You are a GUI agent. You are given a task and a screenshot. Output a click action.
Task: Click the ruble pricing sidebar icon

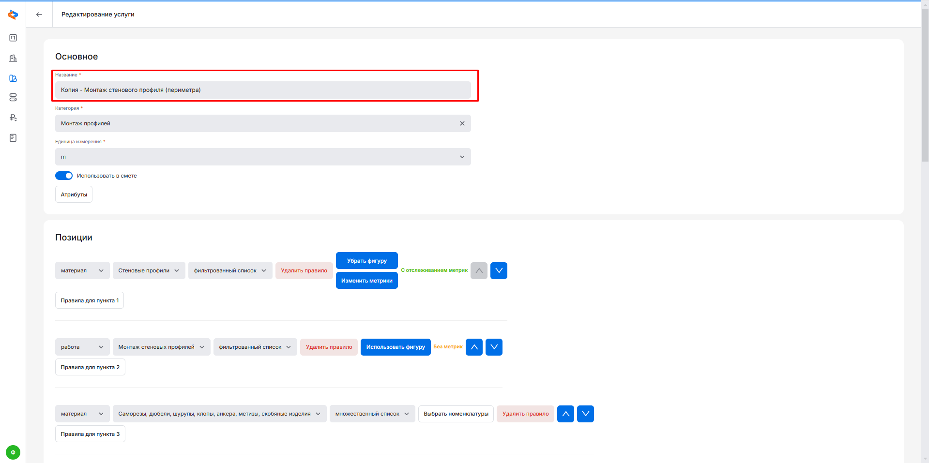(13, 118)
